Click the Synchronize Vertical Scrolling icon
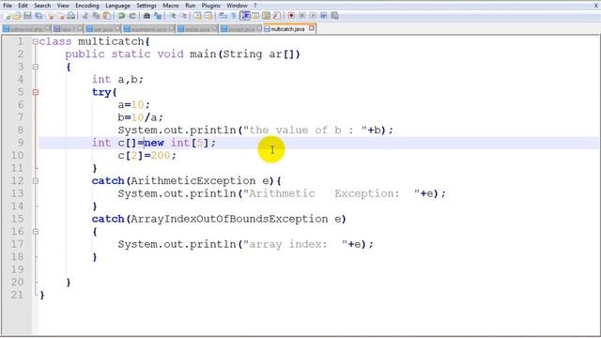The width and height of the screenshot is (601, 338). (198, 16)
